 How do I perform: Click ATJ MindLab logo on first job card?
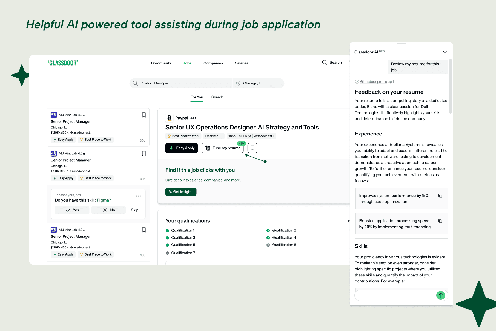(x=54, y=115)
